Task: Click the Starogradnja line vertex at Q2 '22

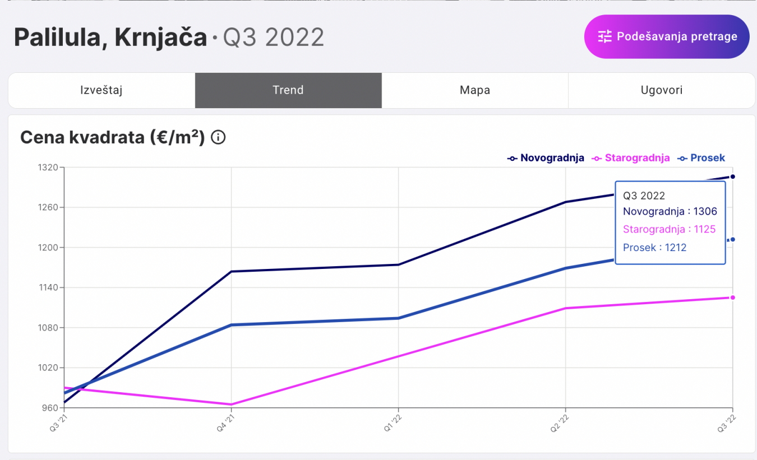Action: [x=565, y=308]
